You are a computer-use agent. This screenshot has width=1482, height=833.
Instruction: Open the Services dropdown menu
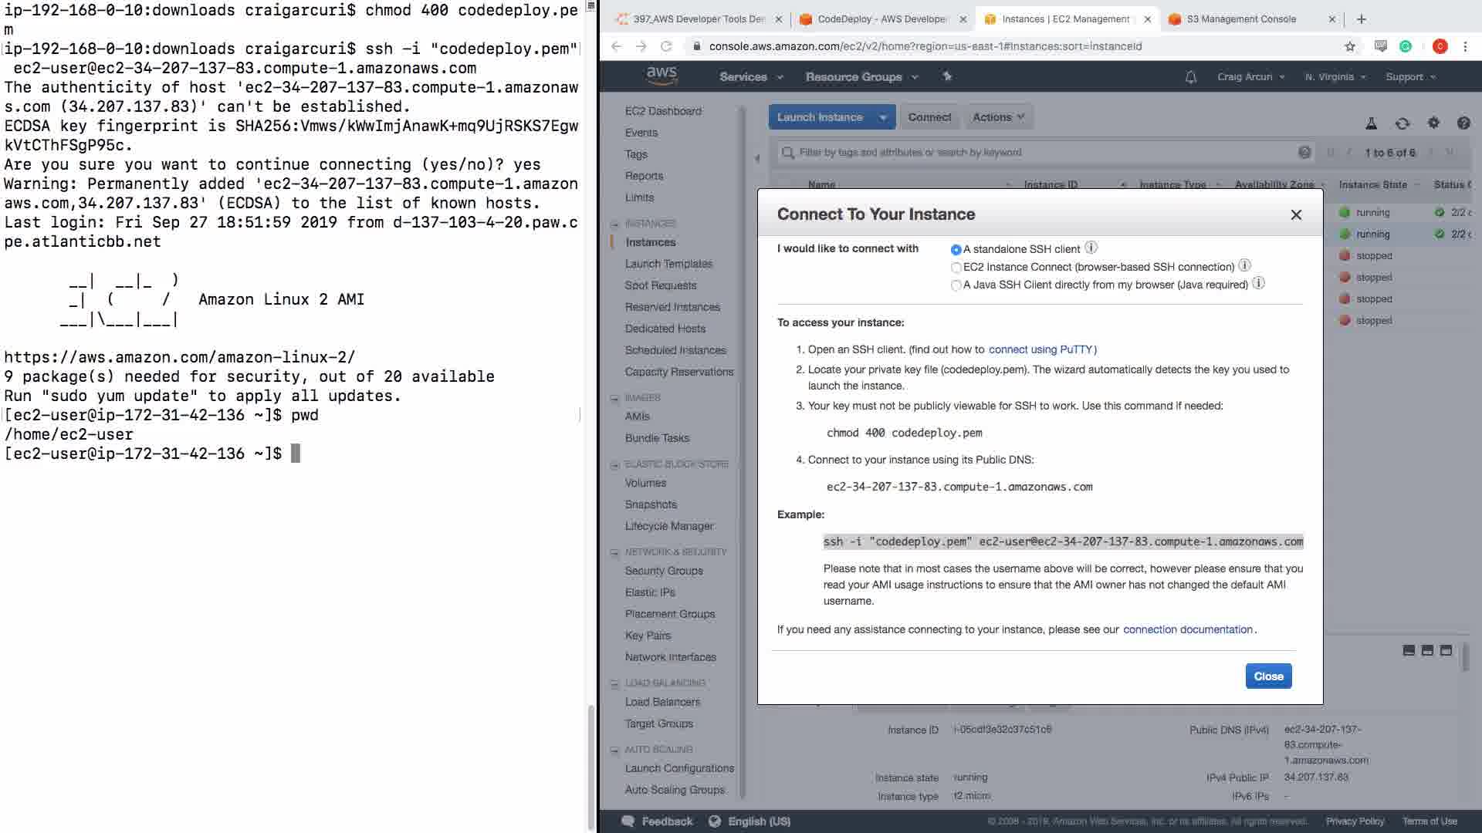[x=750, y=77]
